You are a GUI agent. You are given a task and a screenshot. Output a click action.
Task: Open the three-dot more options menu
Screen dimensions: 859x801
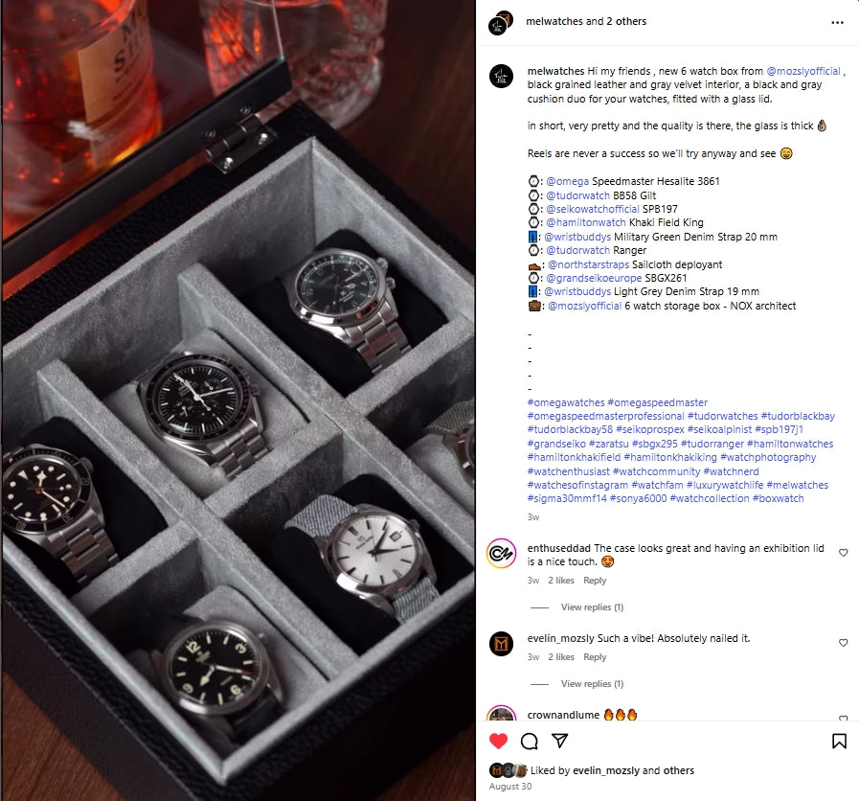(x=837, y=22)
